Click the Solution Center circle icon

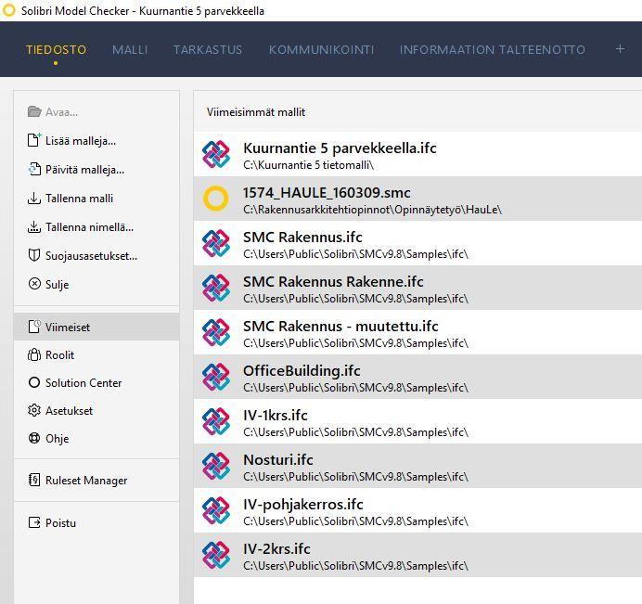tap(34, 382)
